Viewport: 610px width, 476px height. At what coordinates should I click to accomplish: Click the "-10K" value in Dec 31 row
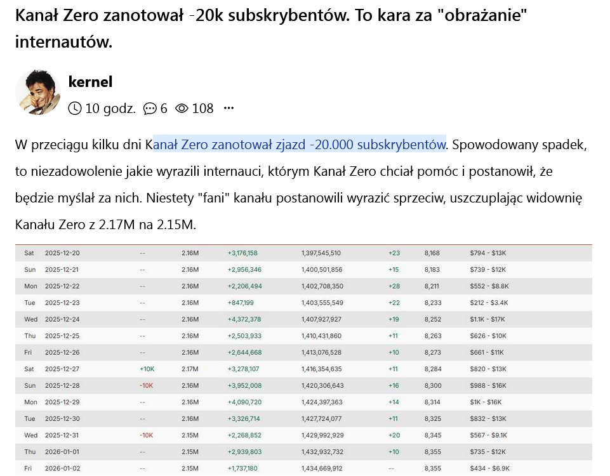click(146, 435)
